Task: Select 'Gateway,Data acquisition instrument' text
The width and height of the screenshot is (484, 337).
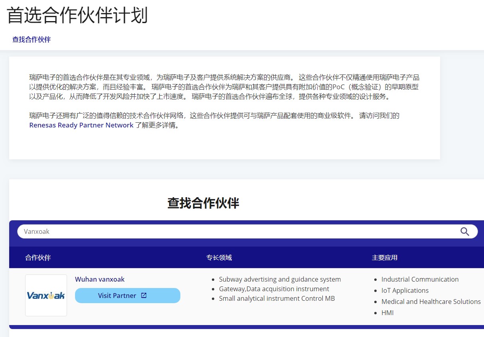Action: click(274, 289)
